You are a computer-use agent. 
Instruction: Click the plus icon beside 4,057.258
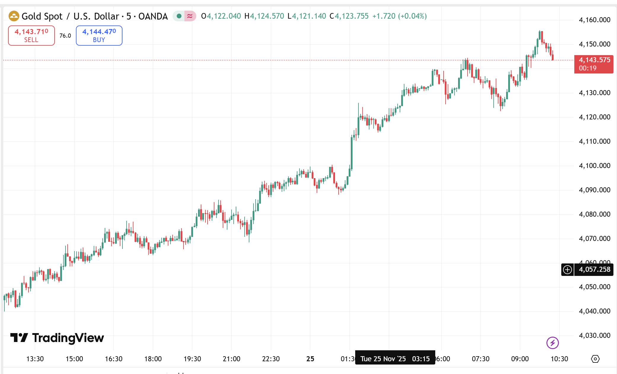point(567,269)
